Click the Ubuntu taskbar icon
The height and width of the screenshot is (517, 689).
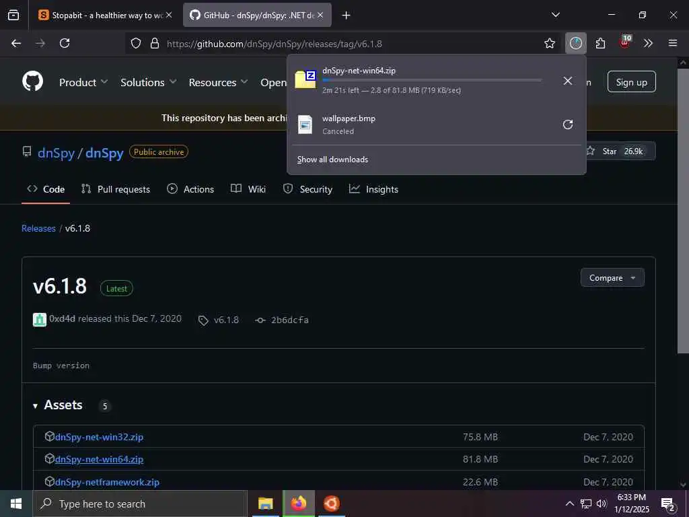[x=331, y=504]
